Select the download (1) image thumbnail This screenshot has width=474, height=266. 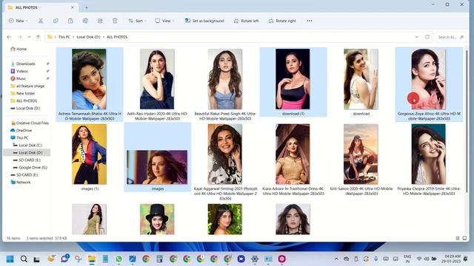coord(293,79)
